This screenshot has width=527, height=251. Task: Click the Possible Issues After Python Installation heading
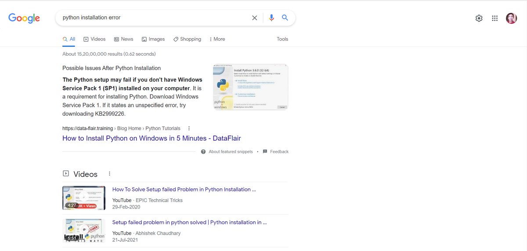click(112, 68)
